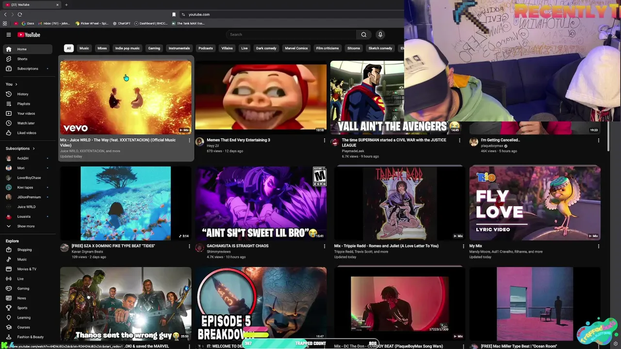Open Playlists in the sidebar

coord(28,104)
